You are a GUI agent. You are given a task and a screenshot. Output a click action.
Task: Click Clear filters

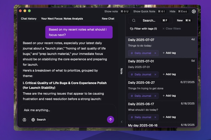coord(171,29)
